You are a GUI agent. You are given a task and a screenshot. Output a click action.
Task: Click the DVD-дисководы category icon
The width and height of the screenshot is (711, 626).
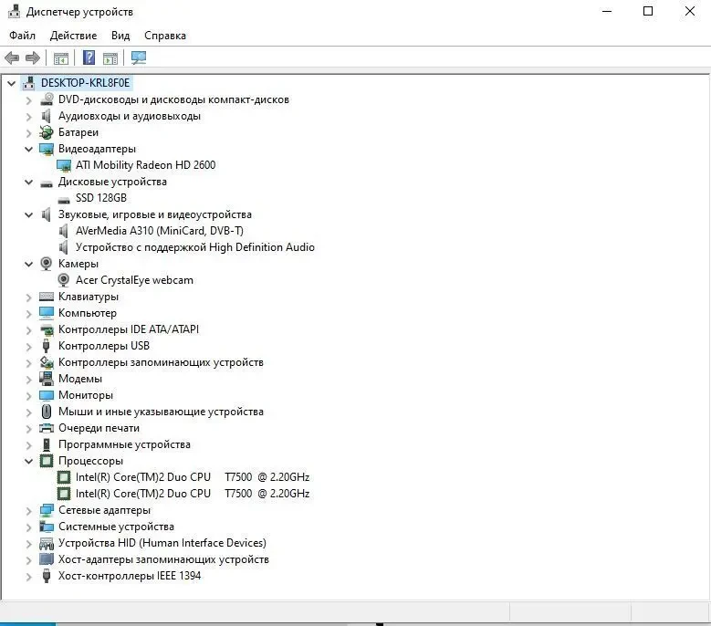[47, 99]
